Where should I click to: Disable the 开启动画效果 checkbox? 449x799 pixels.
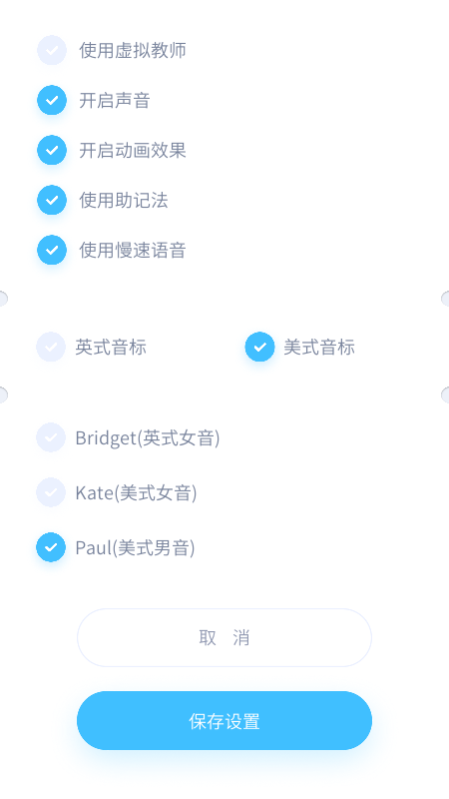point(52,150)
